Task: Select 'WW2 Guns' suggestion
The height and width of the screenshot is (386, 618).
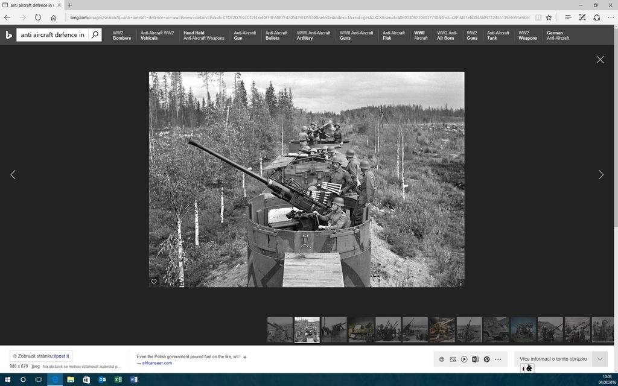Action: tap(472, 36)
